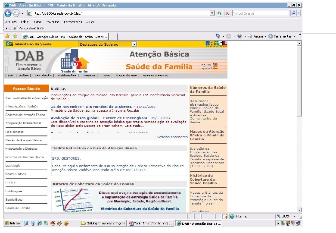Image resolution: width=336 pixels, height=233 pixels.
Task: Click the status bar security lock icon
Action: [x=225, y=217]
